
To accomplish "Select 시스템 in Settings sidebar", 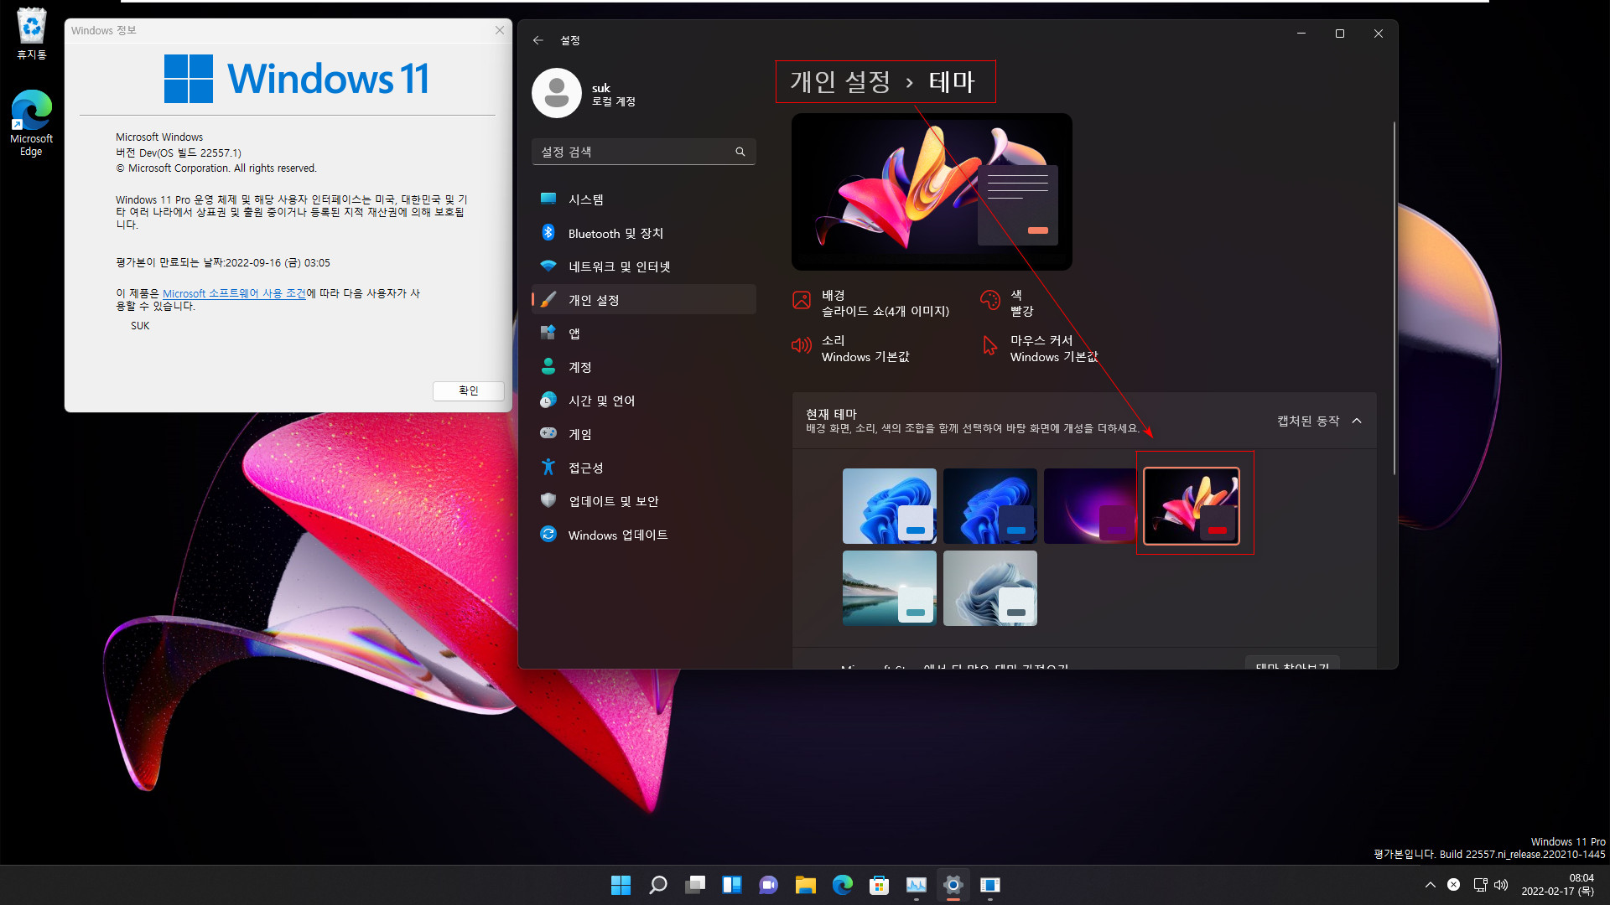I will [644, 199].
